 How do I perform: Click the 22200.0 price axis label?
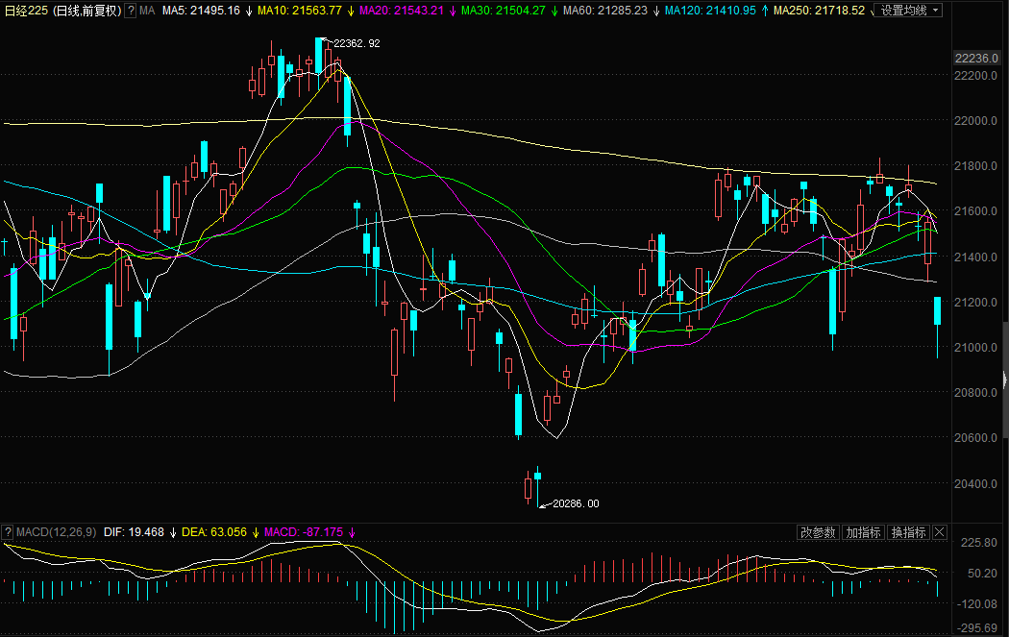tap(976, 75)
